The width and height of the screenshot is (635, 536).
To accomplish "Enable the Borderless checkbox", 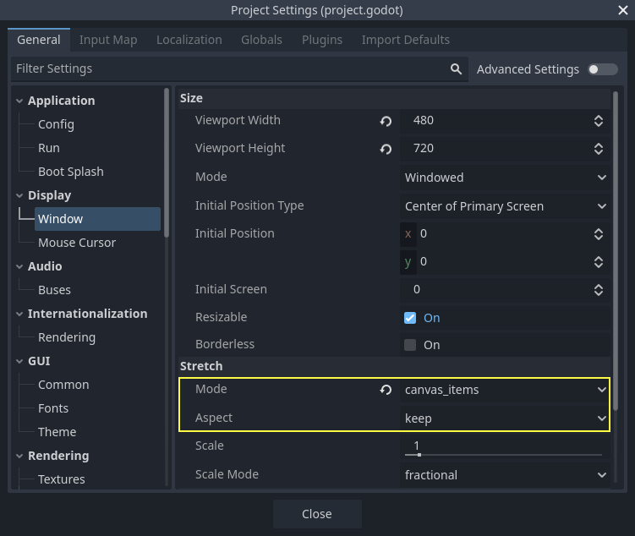I will click(410, 345).
